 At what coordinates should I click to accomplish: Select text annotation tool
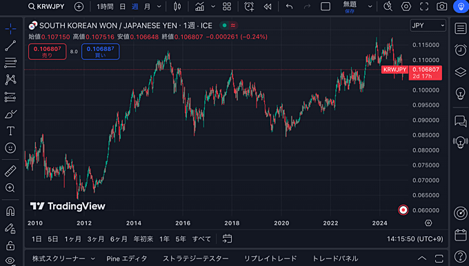[10, 131]
